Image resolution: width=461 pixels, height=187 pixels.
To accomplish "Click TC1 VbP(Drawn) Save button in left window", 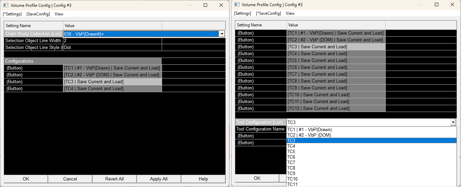I will tap(112, 68).
